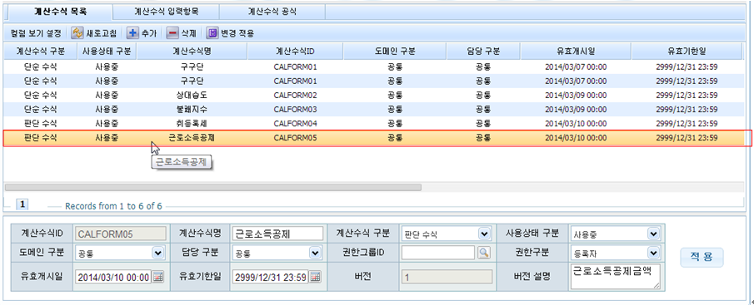The width and height of the screenshot is (754, 305).
Task: Click the 유효개시일 date input field
Action: point(113,277)
